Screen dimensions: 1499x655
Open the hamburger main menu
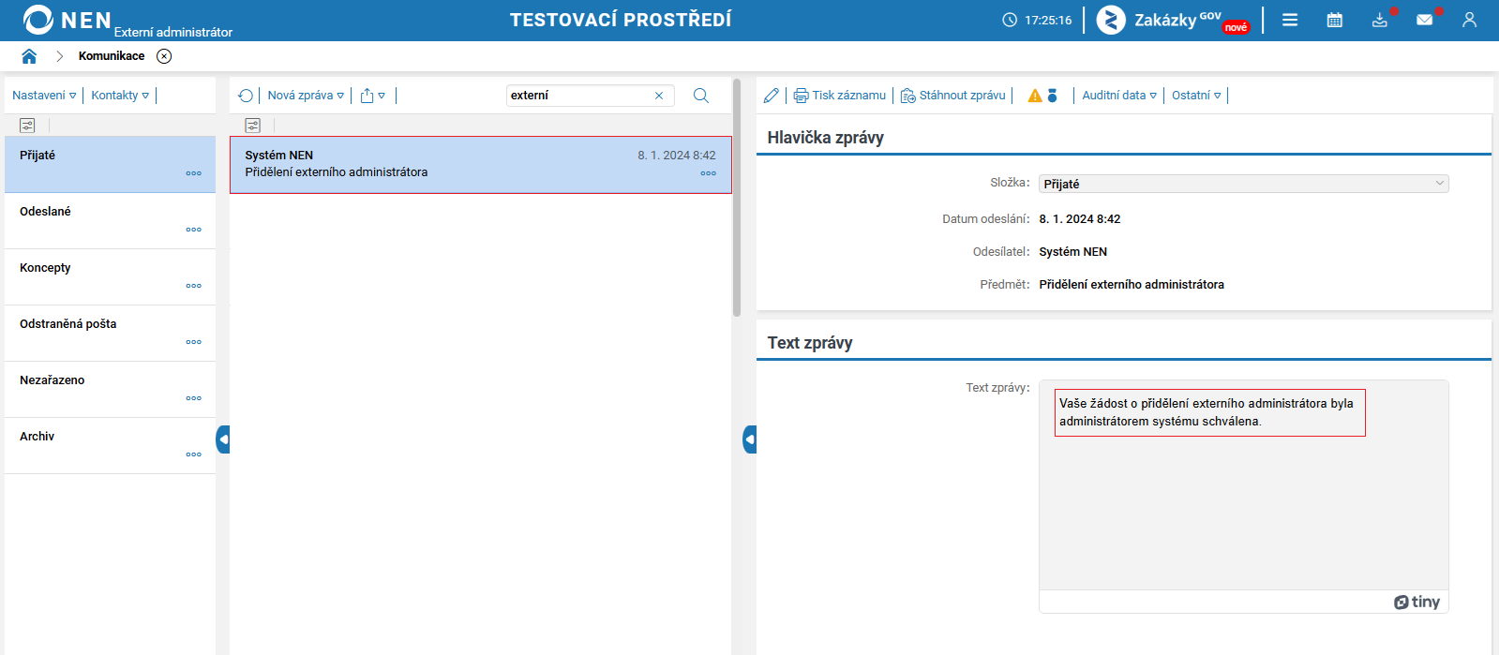[x=1290, y=20]
